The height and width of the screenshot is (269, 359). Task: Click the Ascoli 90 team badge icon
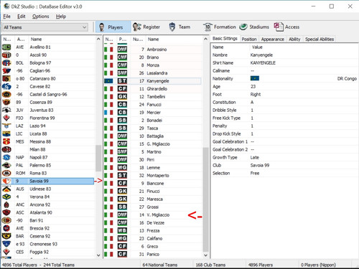tap(6, 55)
